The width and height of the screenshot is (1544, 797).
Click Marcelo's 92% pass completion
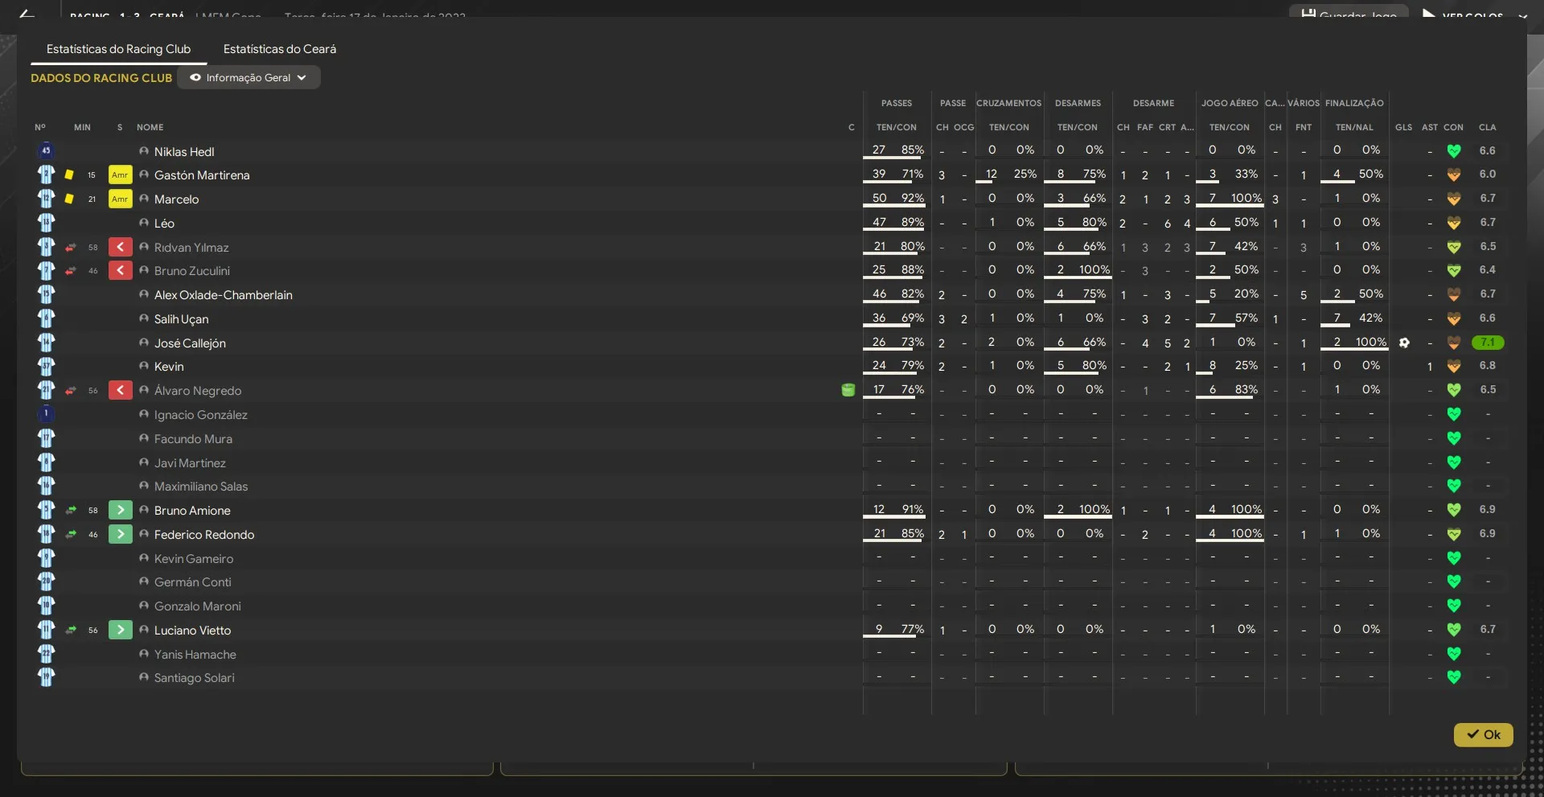tap(912, 198)
